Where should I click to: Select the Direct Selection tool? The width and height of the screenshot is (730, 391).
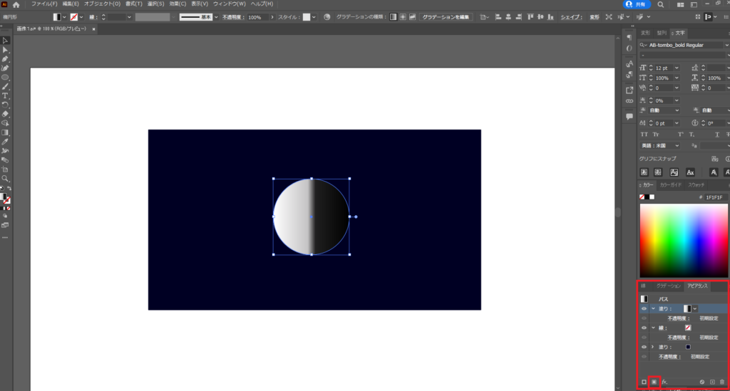(5, 50)
